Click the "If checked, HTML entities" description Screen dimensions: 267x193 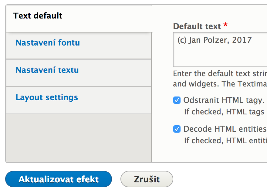(x=226, y=141)
